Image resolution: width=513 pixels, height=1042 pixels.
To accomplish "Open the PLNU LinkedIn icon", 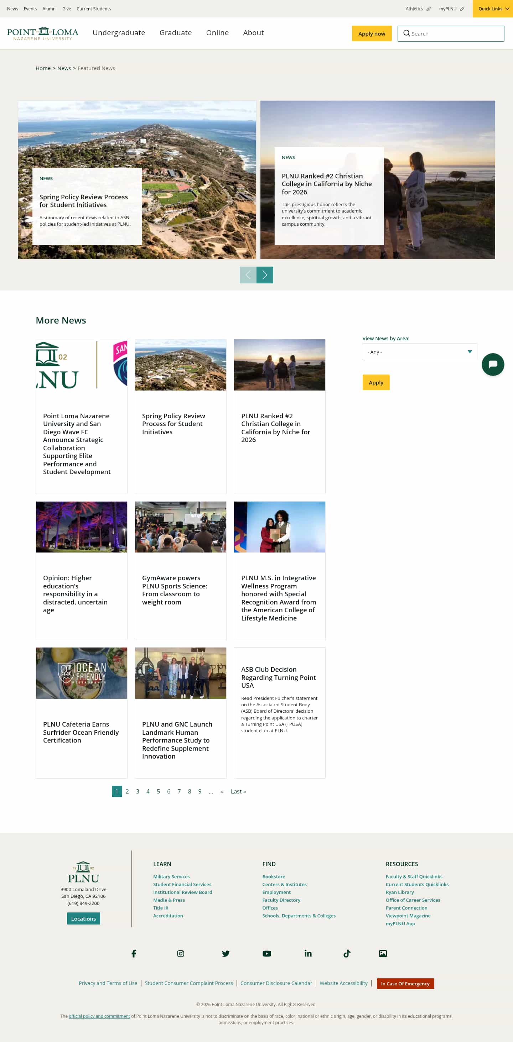I will tap(308, 953).
